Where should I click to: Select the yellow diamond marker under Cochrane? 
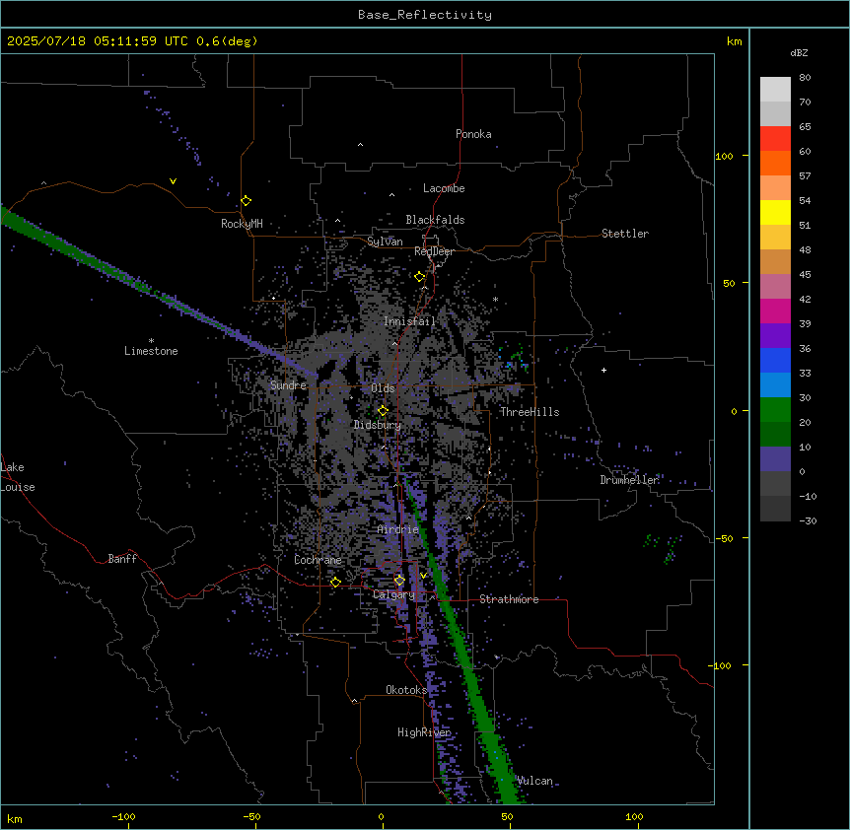pos(335,583)
